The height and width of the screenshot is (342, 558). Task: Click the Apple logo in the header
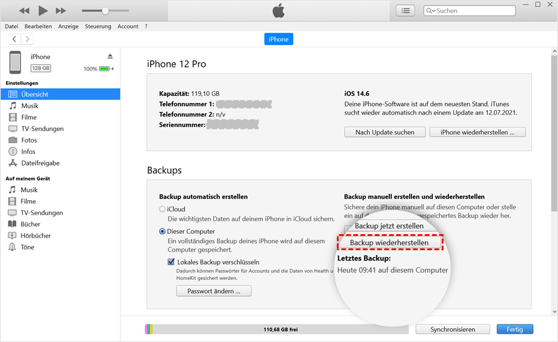pos(278,10)
